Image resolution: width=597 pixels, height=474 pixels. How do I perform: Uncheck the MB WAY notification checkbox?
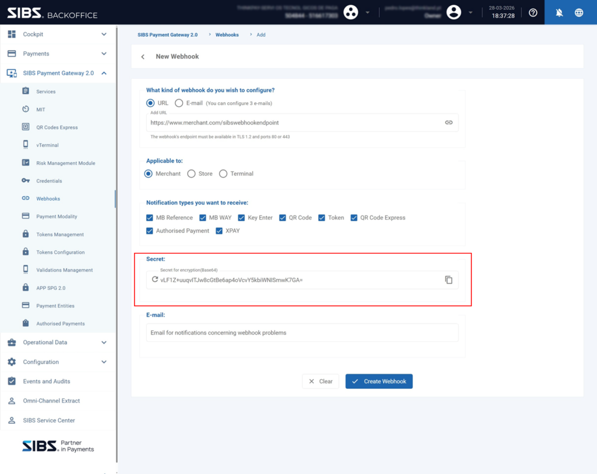coord(203,218)
